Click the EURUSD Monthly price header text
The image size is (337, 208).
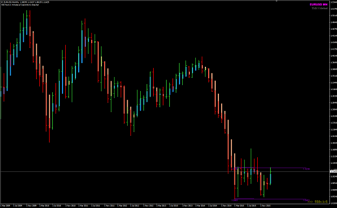click(x=26, y=2)
